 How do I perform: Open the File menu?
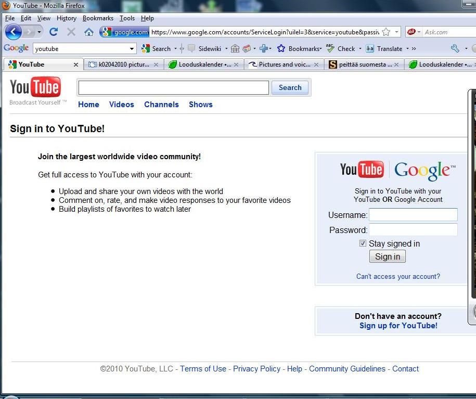[x=10, y=18]
